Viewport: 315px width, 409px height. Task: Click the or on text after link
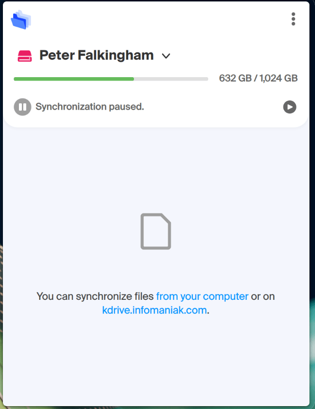coord(263,296)
